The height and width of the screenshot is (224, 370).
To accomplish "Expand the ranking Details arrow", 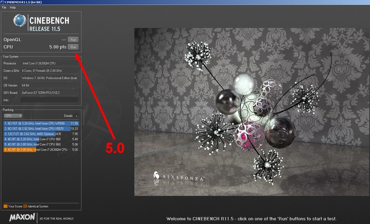I will coord(77,116).
